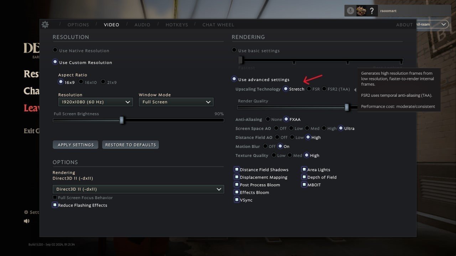Set Anti-Aliasing to None

pyautogui.click(x=267, y=119)
